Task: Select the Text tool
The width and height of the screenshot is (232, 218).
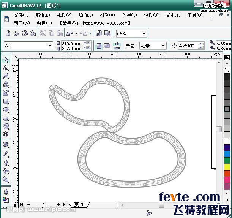Action: tap(6, 134)
